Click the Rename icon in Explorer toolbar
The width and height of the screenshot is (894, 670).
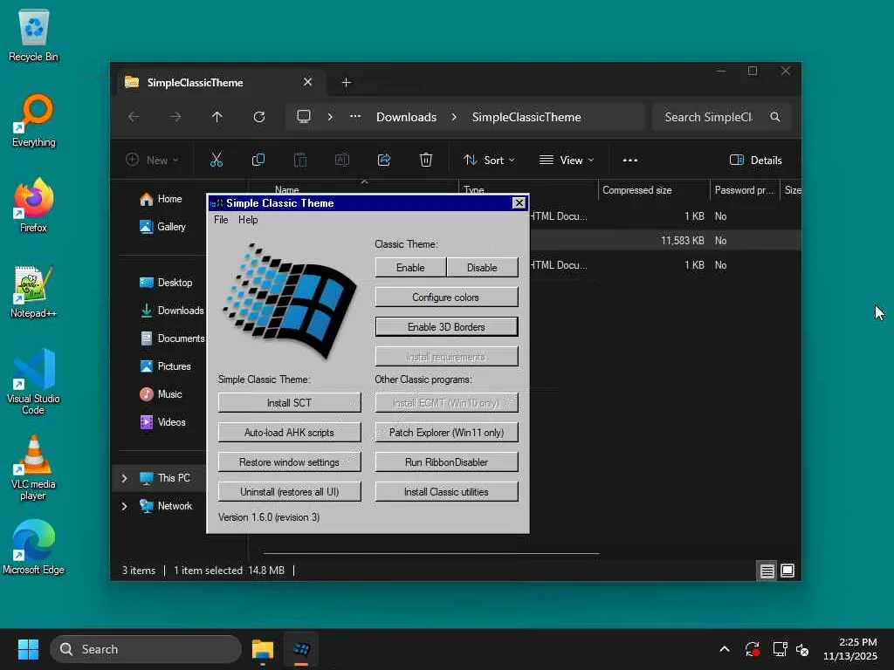pyautogui.click(x=342, y=161)
